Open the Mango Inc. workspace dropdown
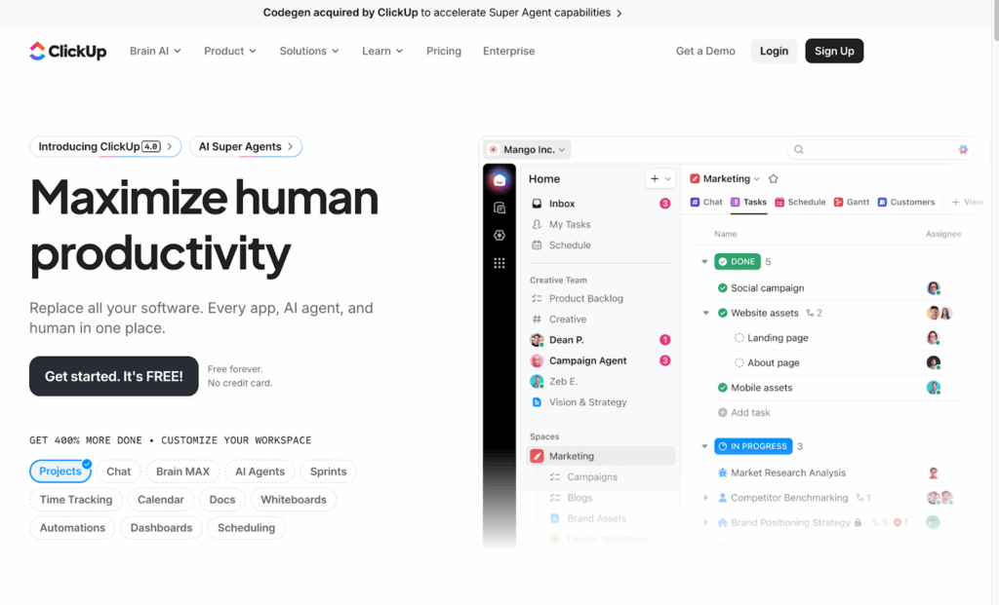The image size is (999, 605). [x=528, y=150]
